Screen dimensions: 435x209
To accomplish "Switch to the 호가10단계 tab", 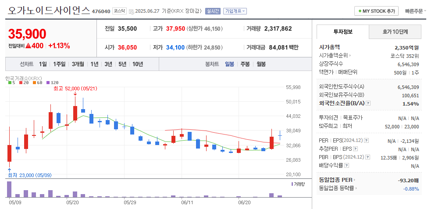I will (x=395, y=32).
